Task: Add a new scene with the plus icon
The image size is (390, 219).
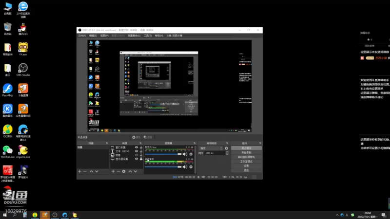Action: coord(79,171)
